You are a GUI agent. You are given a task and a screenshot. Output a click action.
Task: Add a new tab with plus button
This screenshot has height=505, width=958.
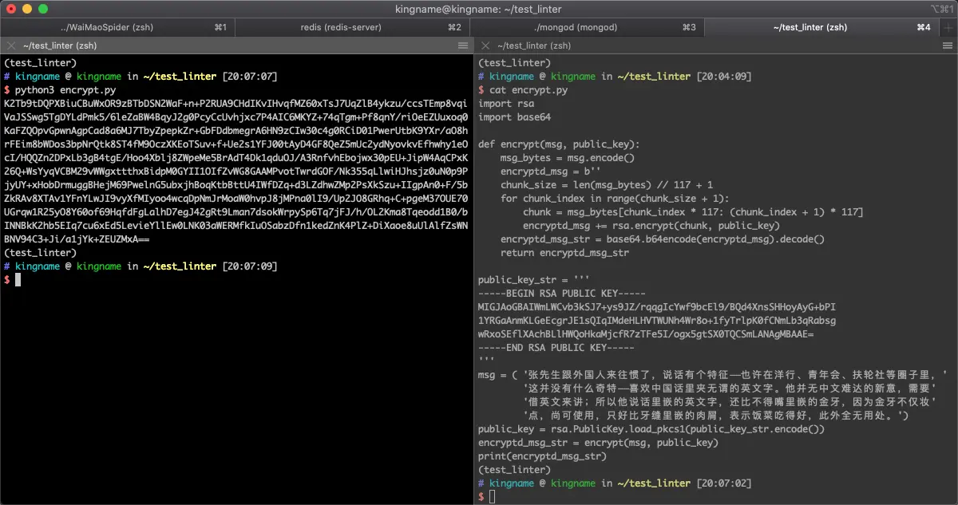pos(948,27)
